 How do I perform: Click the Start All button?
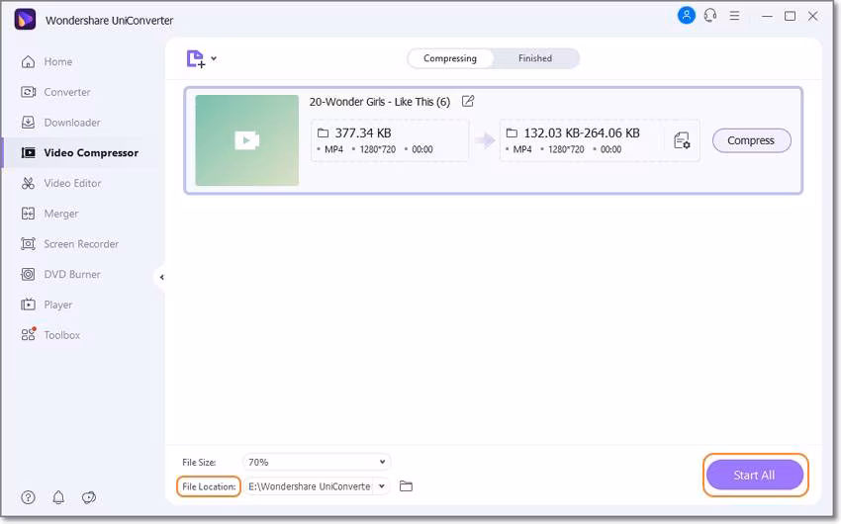point(755,476)
